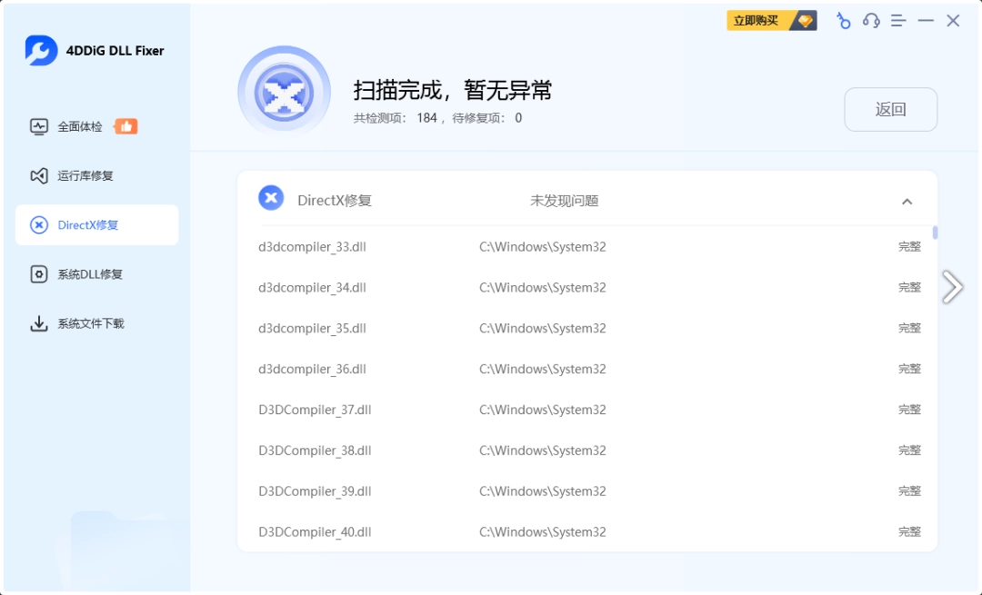The image size is (982, 595).
Task: Expand details with the right arrow chevron
Action: click(953, 287)
